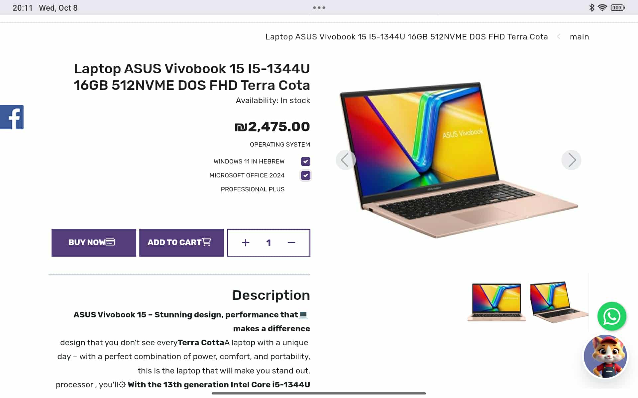Toggle the Windows 11 in Hebrew checkbox
This screenshot has height=398, width=638.
click(x=306, y=162)
